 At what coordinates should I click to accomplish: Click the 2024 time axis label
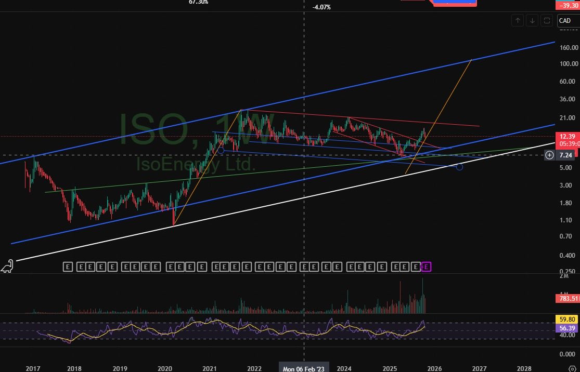[344, 369]
